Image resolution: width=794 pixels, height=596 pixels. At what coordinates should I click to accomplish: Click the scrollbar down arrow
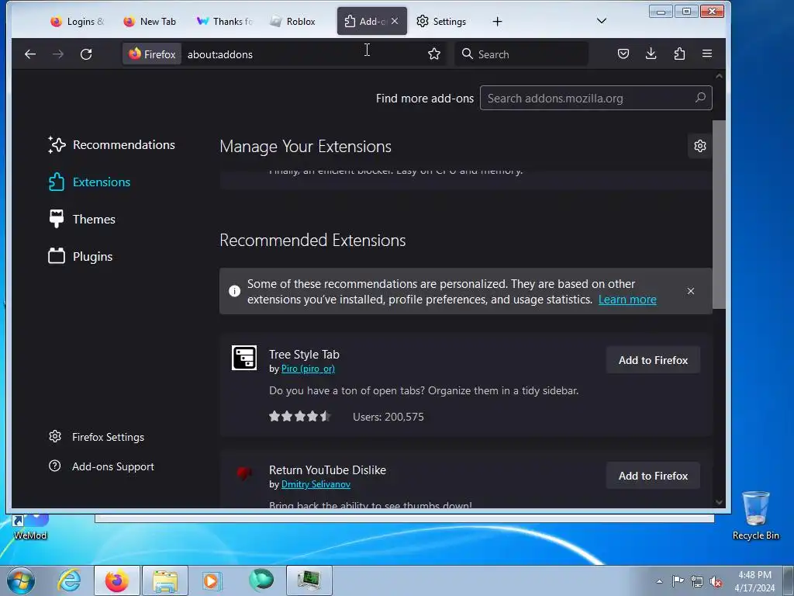(719, 502)
